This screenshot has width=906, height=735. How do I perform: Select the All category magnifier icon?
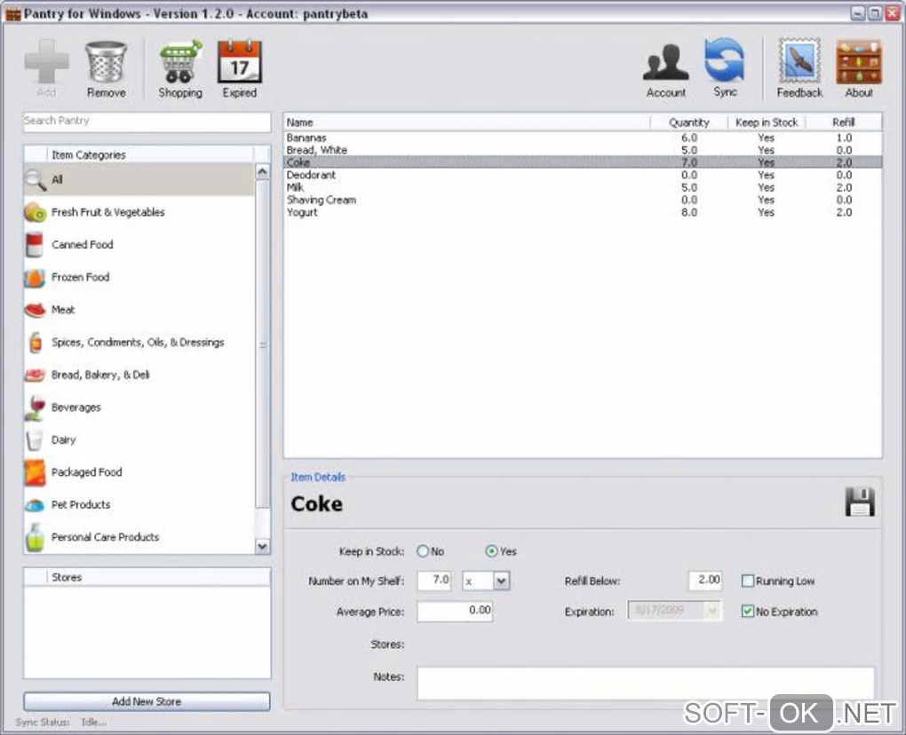tap(36, 179)
